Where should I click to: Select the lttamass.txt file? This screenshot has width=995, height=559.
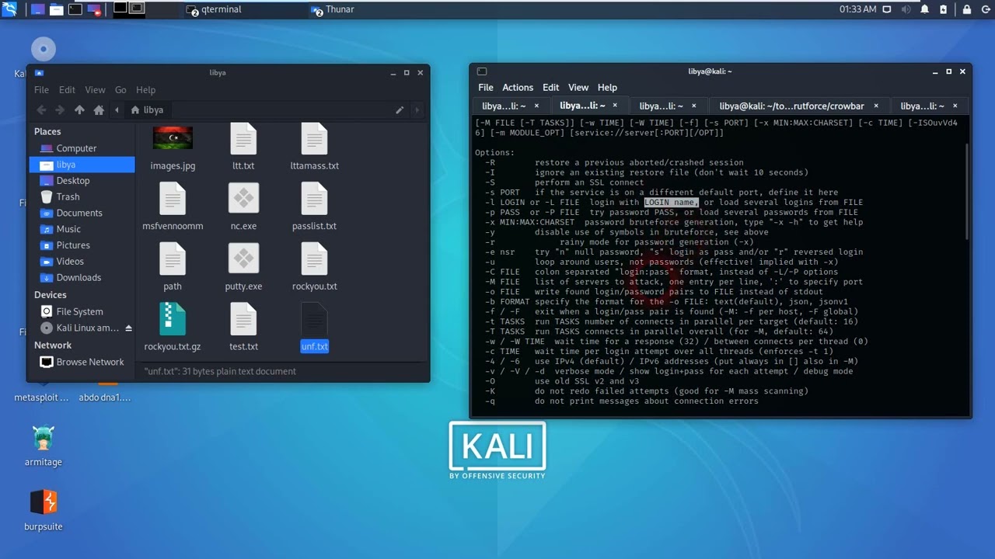coord(314,147)
